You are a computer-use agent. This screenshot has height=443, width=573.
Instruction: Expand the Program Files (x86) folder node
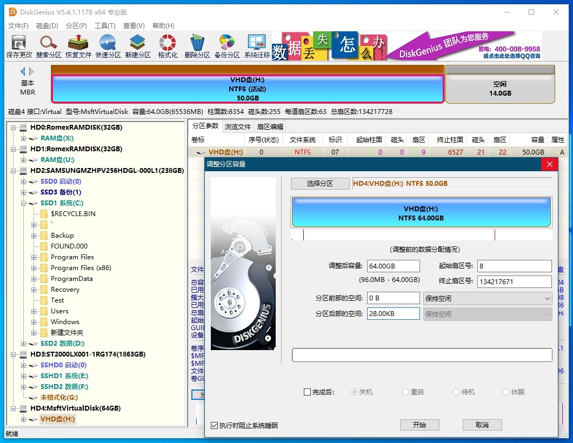(34, 268)
